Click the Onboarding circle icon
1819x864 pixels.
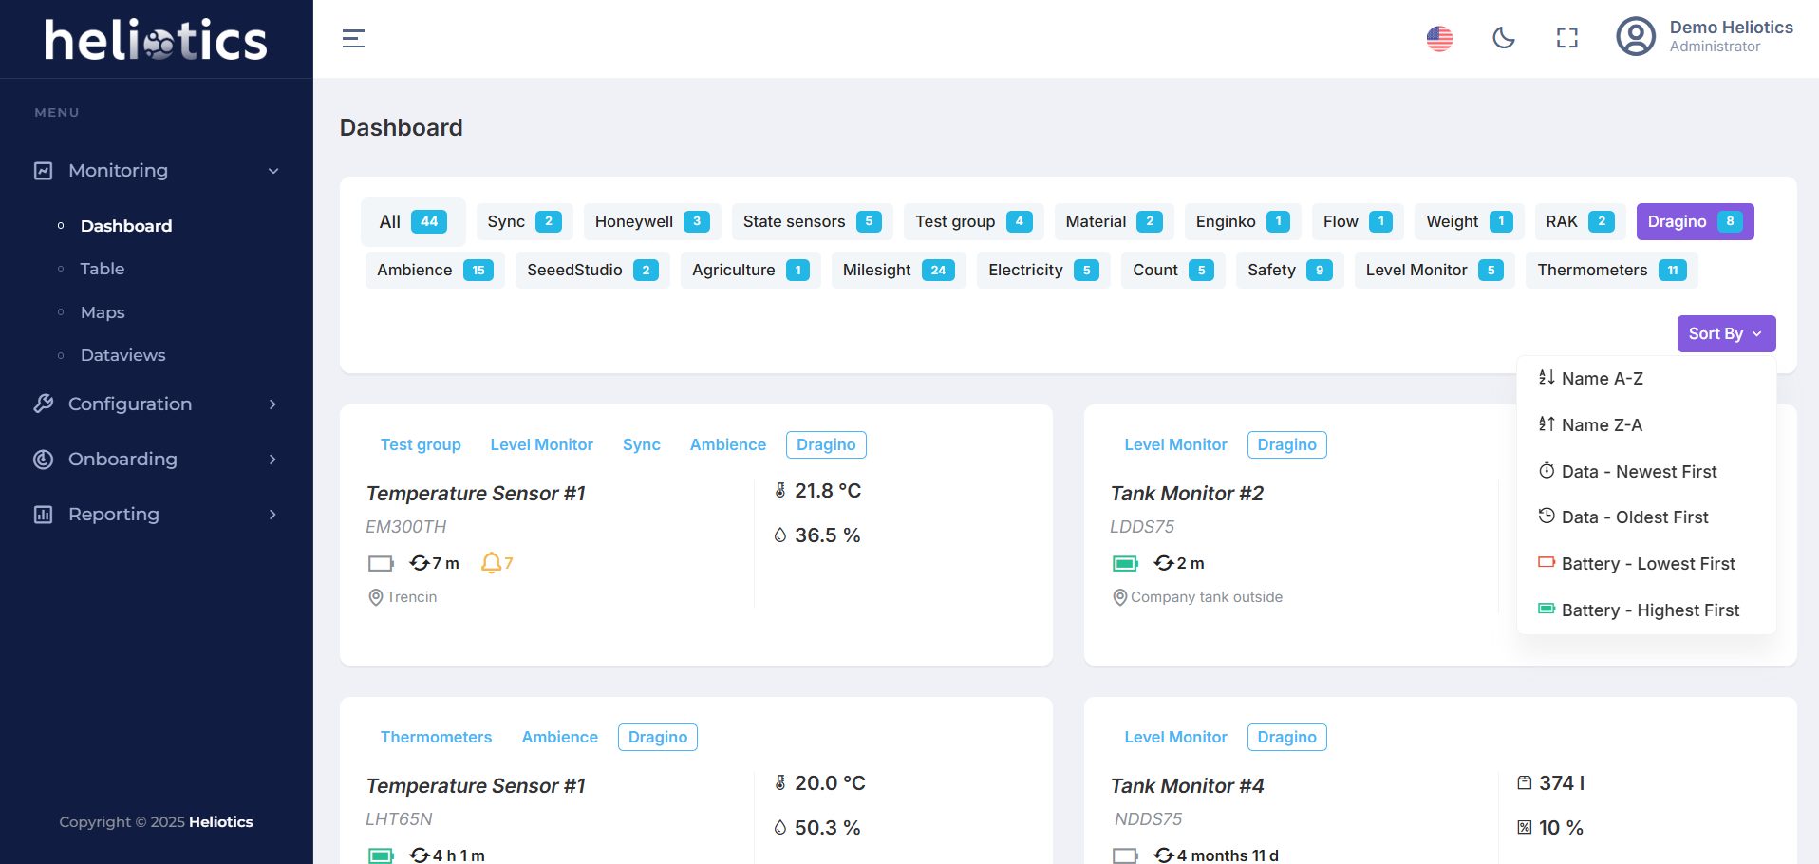coord(44,460)
